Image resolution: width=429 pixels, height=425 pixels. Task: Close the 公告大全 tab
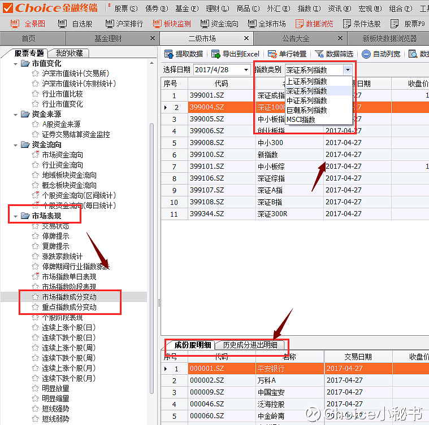pyautogui.click(x=340, y=38)
